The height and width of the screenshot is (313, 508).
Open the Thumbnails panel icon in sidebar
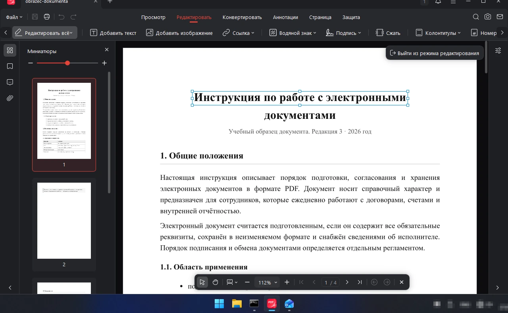point(10,50)
